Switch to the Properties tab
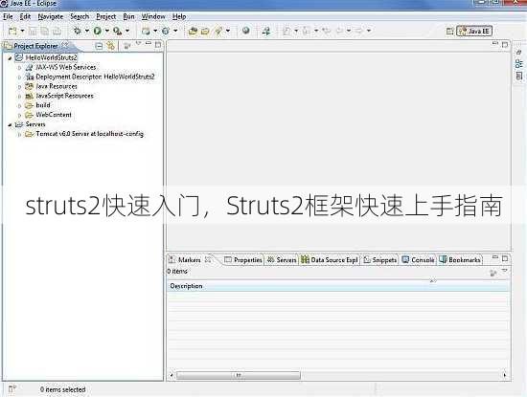Screen dimensions: 527x397 coord(243,260)
